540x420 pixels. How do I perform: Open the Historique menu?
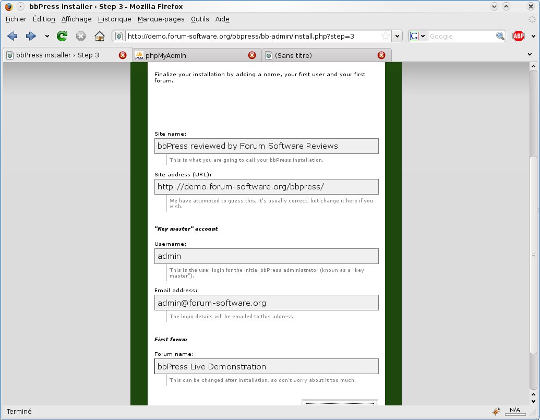point(114,19)
